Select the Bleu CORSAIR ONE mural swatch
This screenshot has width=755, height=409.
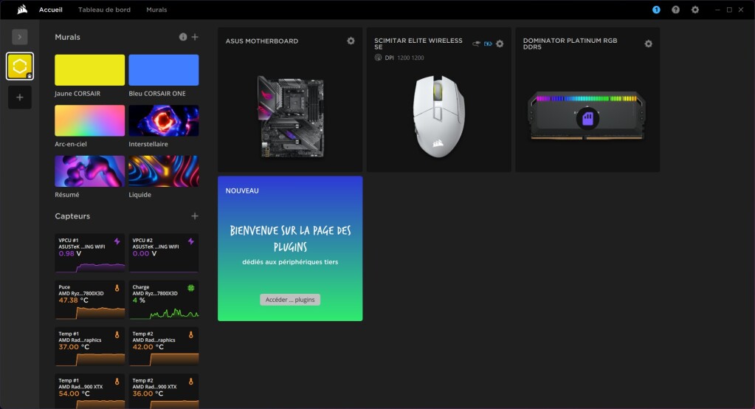(164, 70)
